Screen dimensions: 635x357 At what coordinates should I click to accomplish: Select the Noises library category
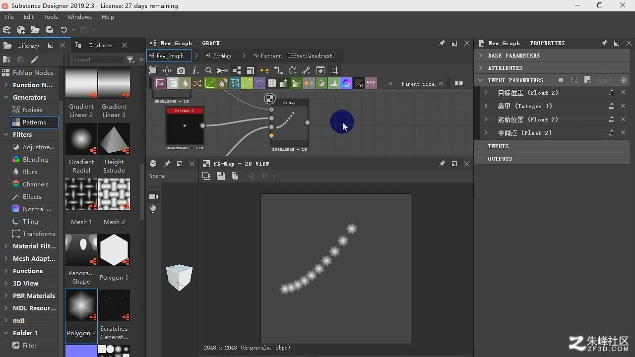[33, 110]
